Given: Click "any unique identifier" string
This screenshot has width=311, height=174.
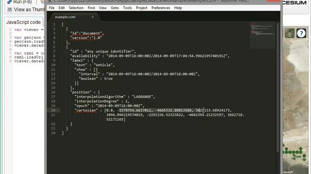Looking at the screenshot, I should (x=110, y=51).
